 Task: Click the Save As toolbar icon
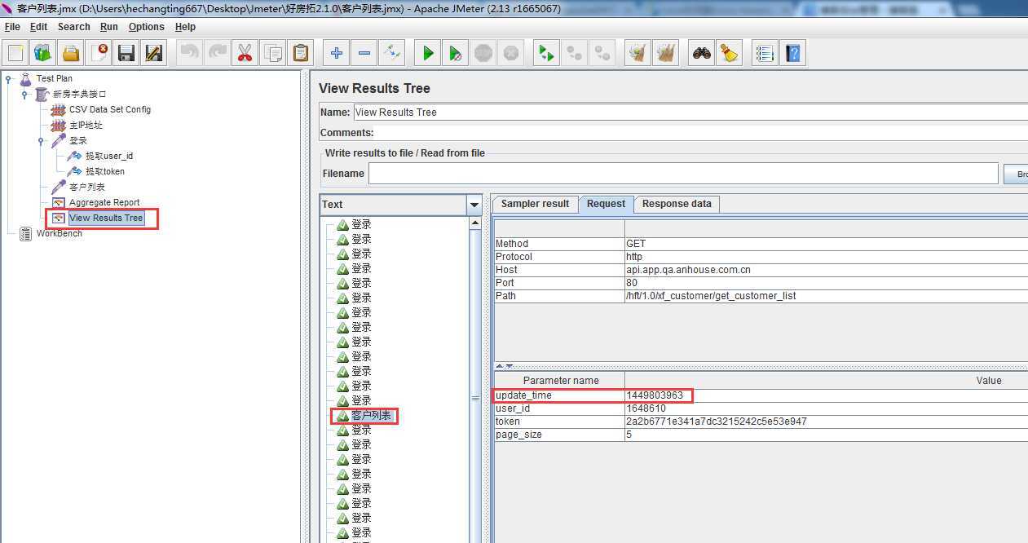pos(154,53)
